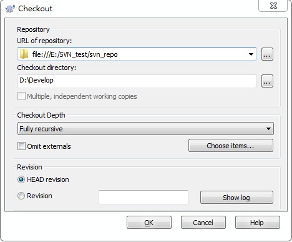Select the HEAD revision radio button

21,179
